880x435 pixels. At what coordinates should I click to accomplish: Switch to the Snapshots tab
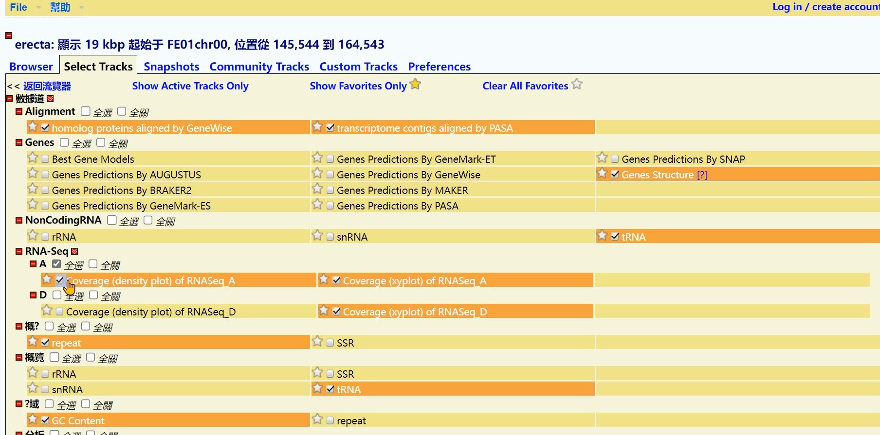pyautogui.click(x=171, y=67)
